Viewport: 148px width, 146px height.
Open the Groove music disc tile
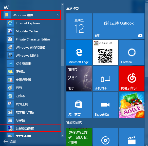105,137
